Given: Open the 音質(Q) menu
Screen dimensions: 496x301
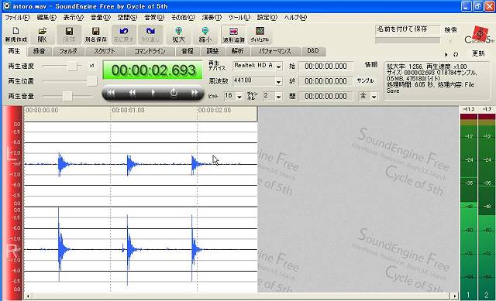Looking at the screenshot, I should pos(154,18).
